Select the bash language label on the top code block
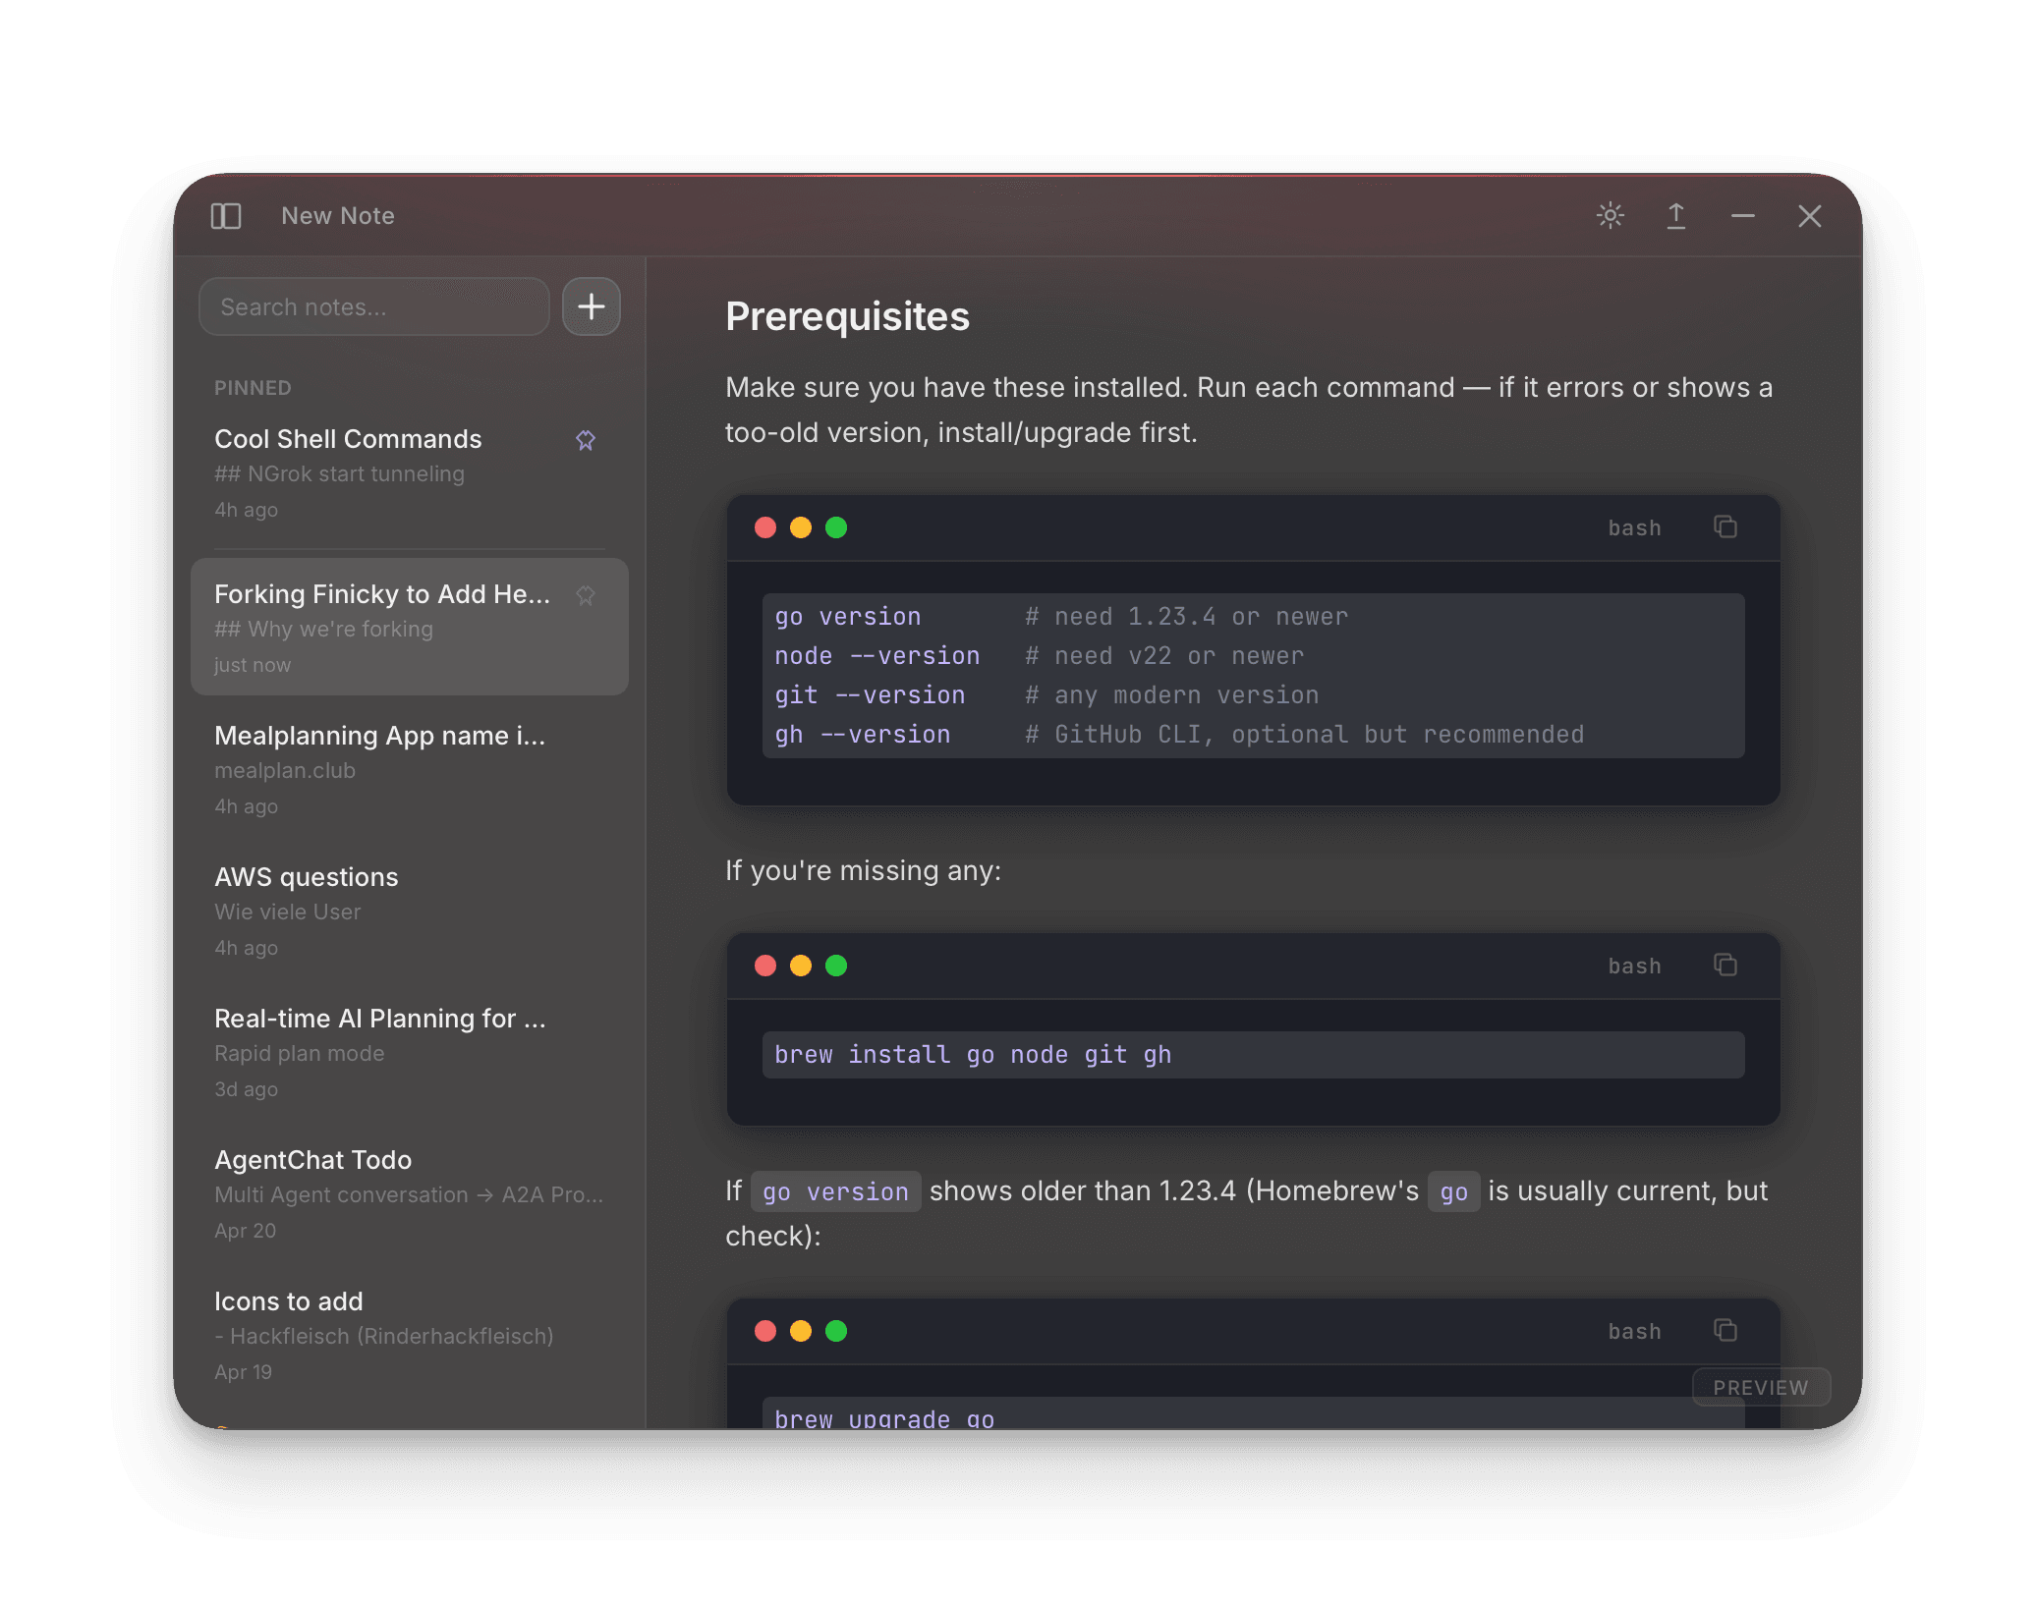This screenshot has width=2036, height=1603. pyautogui.click(x=1633, y=527)
